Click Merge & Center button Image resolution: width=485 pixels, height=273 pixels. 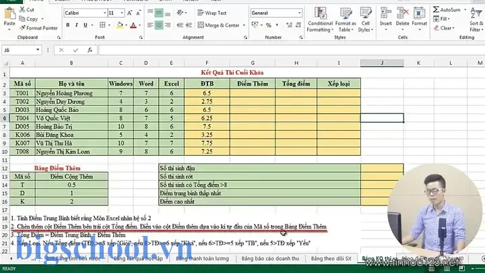click(x=218, y=25)
